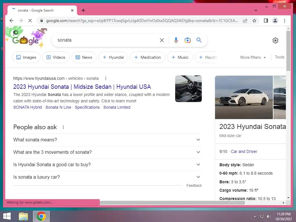Open Google quick settings gear
The width and height of the screenshot is (296, 222).
[275, 40]
